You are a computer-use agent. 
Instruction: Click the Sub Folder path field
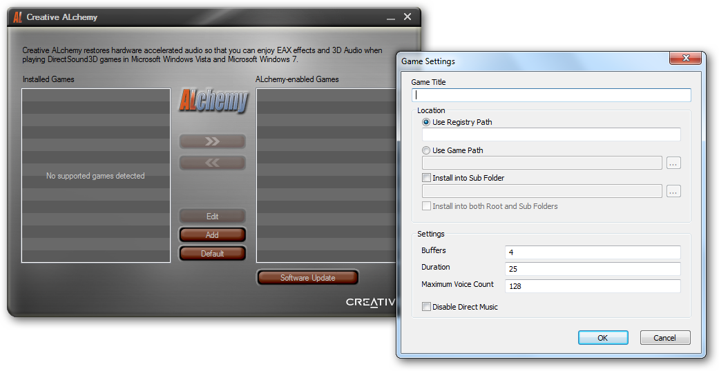pyautogui.click(x=542, y=192)
